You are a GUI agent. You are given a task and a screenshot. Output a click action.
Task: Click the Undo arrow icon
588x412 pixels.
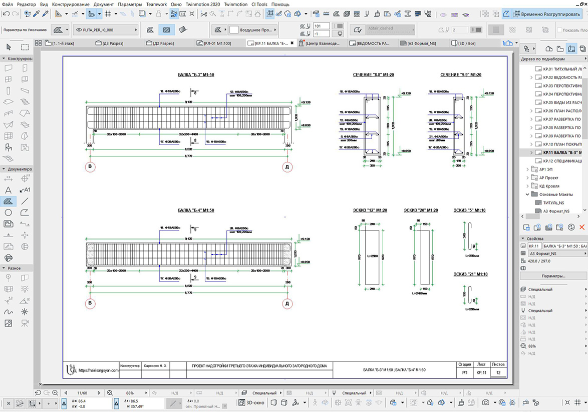[6, 14]
